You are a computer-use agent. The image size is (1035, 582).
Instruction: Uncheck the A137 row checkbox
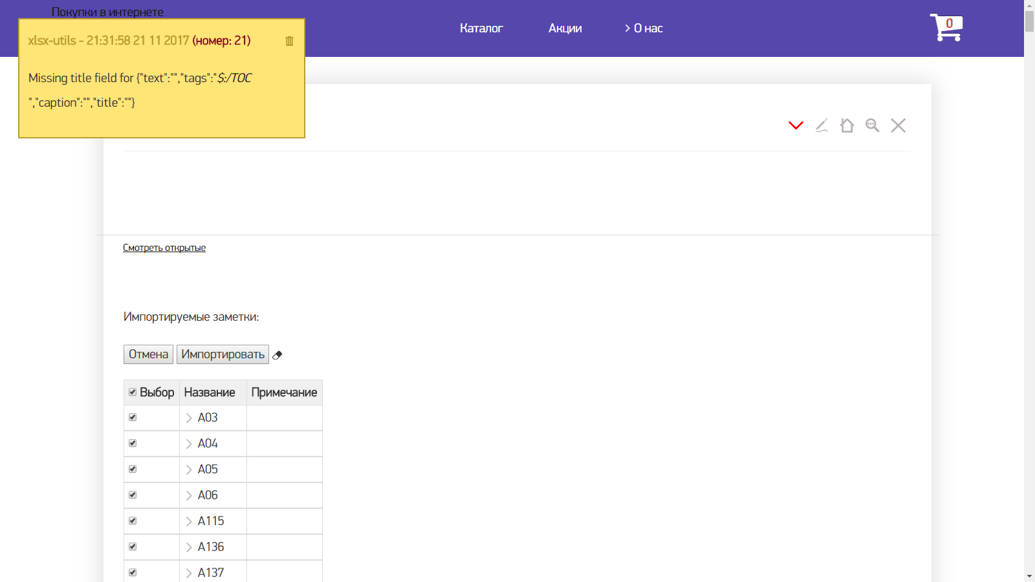click(133, 572)
